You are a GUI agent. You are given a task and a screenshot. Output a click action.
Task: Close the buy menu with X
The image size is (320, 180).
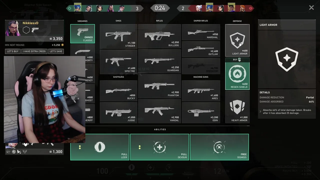click(x=311, y=8)
